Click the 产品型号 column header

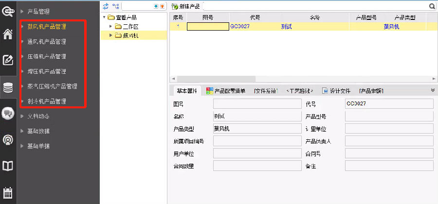[366, 17]
